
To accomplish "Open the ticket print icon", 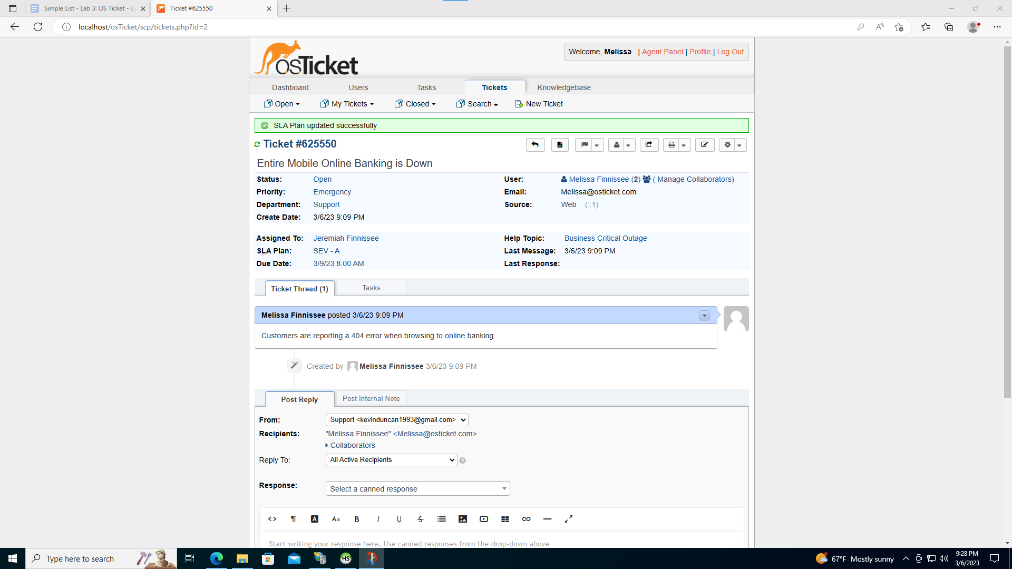I will point(671,144).
